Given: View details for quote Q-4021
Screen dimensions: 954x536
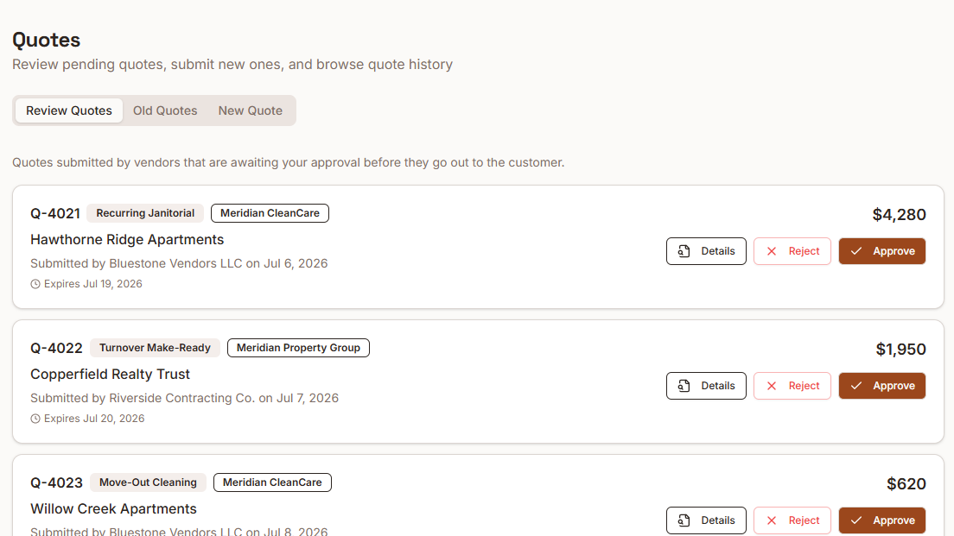Looking at the screenshot, I should coord(706,251).
